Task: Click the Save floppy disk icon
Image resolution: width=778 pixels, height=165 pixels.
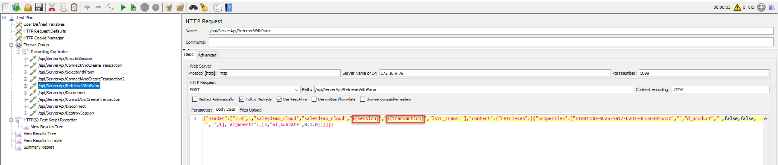Action: (x=39, y=7)
